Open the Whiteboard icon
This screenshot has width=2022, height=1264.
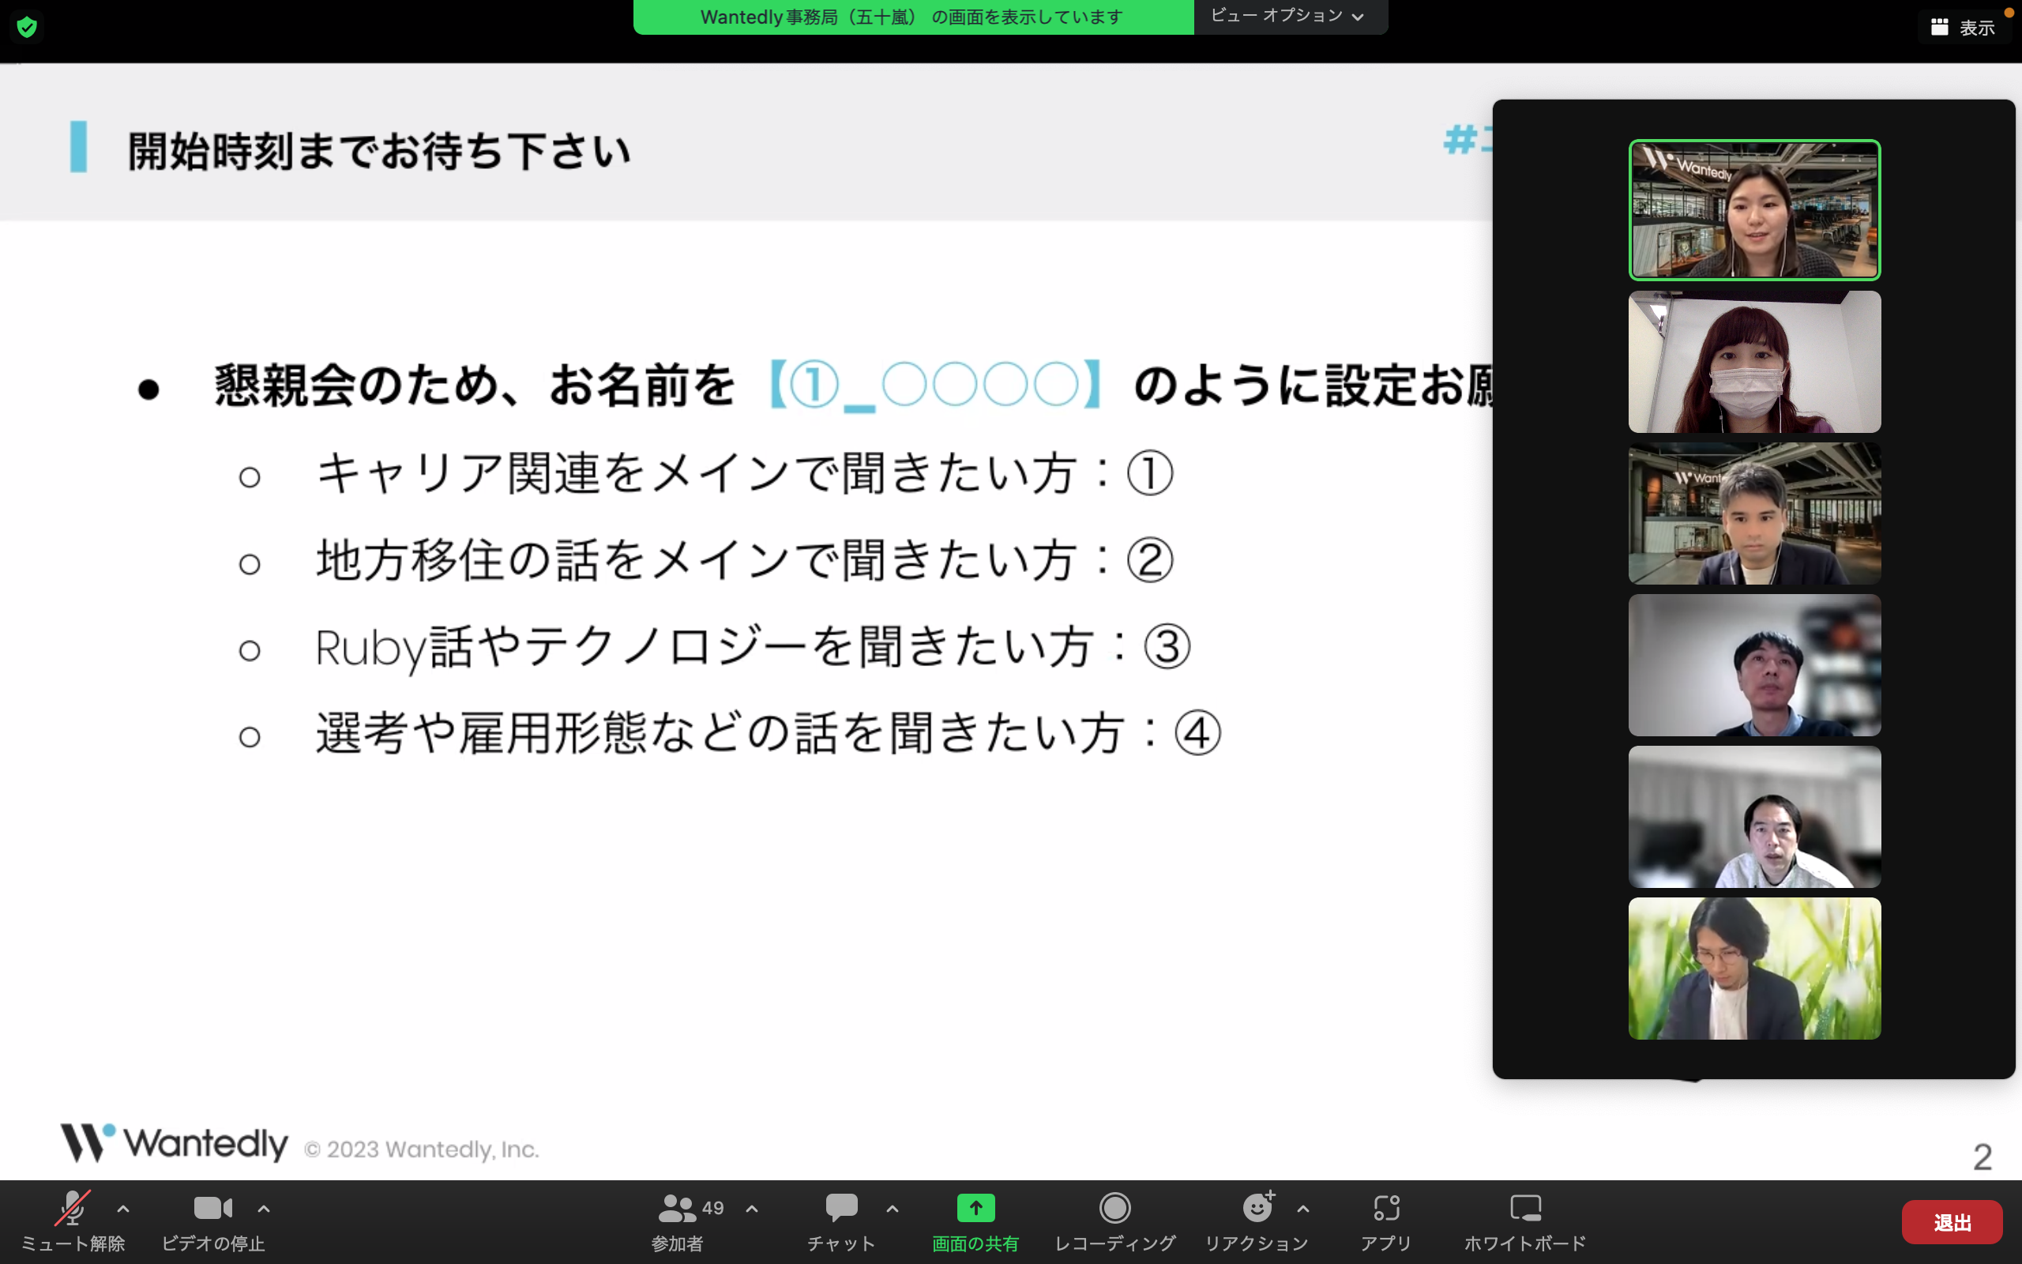tap(1526, 1208)
